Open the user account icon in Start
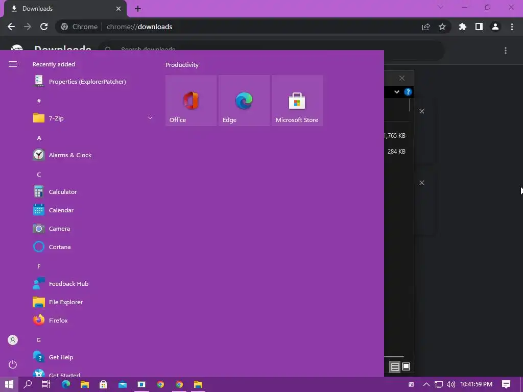Screen dimensions: 523x392 pyautogui.click(x=13, y=340)
